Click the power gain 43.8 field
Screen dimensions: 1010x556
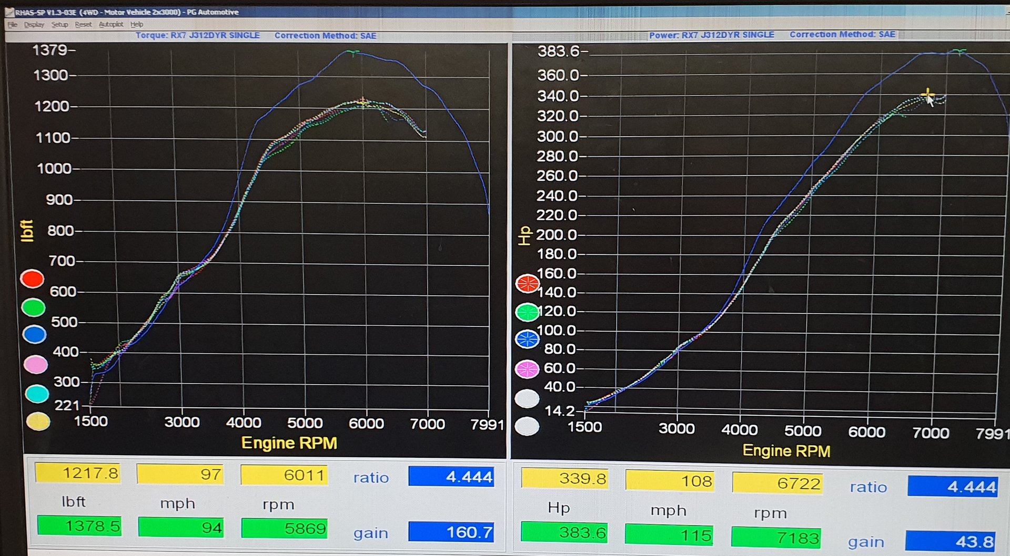click(x=951, y=541)
